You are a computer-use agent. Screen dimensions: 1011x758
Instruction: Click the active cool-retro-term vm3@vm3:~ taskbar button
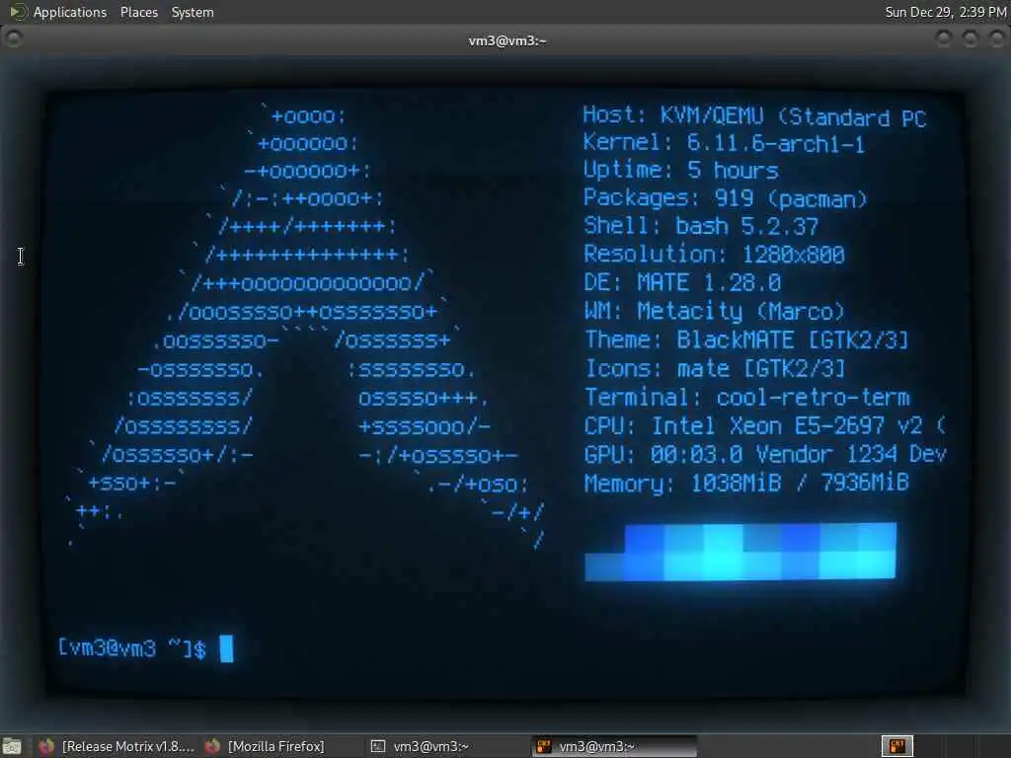coord(614,746)
